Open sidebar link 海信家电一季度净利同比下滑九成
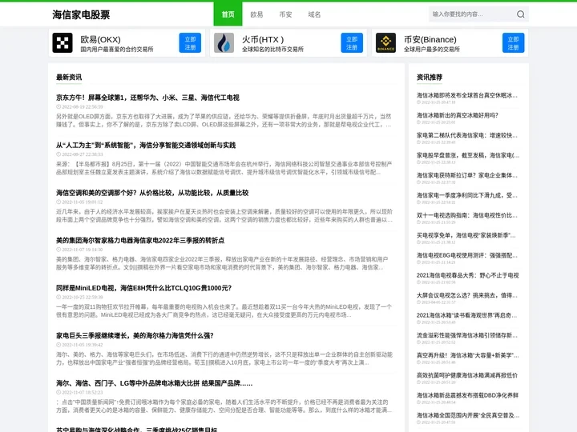The width and height of the screenshot is (577, 432). [467, 195]
